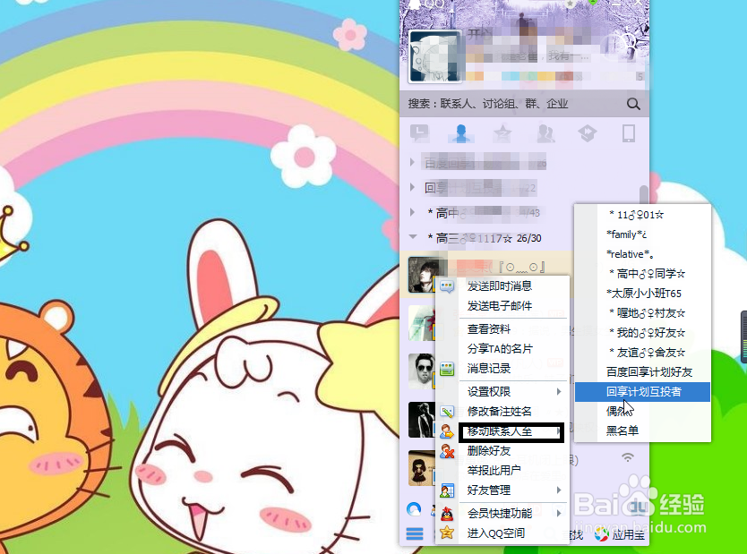Screen dimensions: 747x554
Task: Select 分享TA的名片 menu item
Action: pyautogui.click(x=500, y=349)
